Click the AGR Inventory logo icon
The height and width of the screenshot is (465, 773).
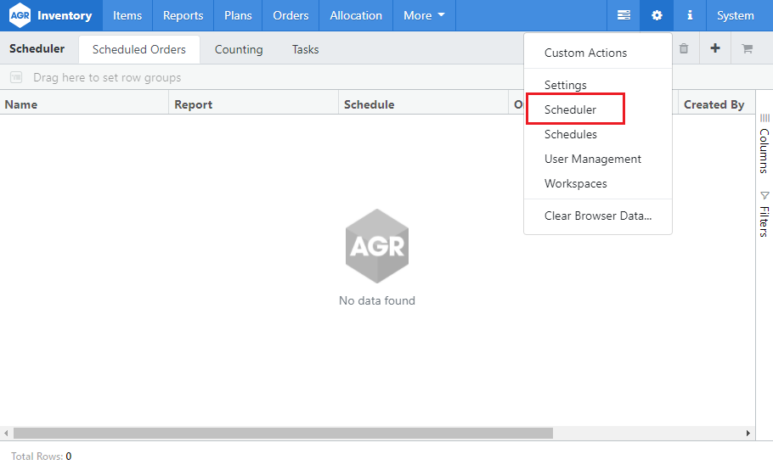point(20,15)
